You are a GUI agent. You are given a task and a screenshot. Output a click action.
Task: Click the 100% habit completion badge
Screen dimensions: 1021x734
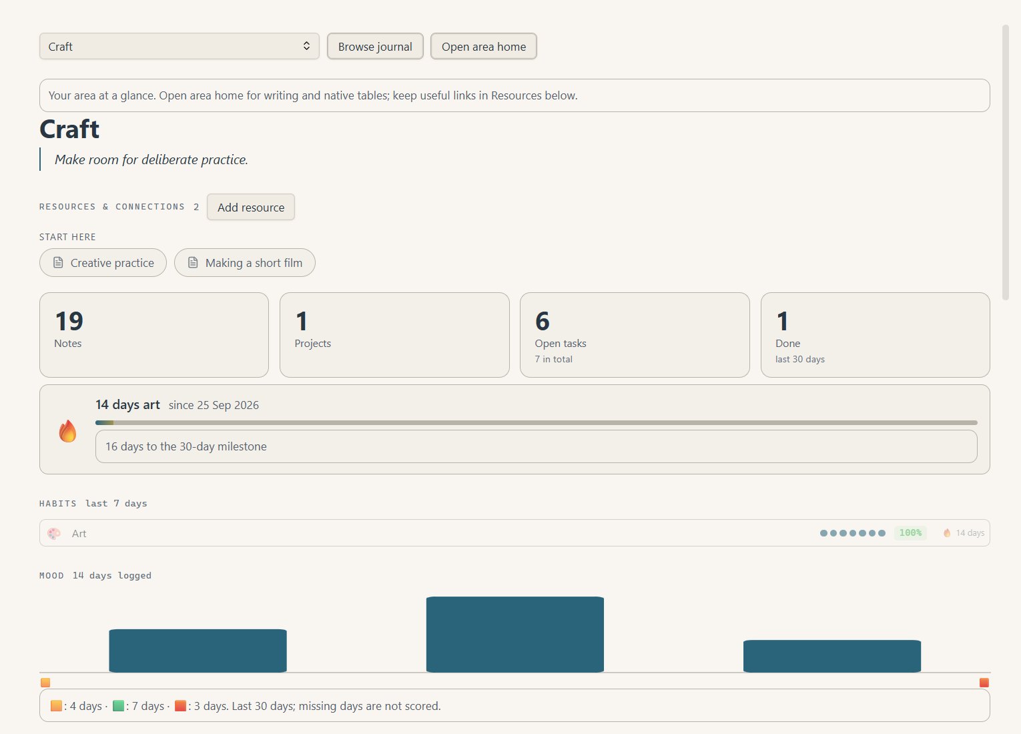pyautogui.click(x=910, y=532)
